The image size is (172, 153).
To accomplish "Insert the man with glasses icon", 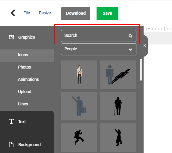I will point(79,75).
